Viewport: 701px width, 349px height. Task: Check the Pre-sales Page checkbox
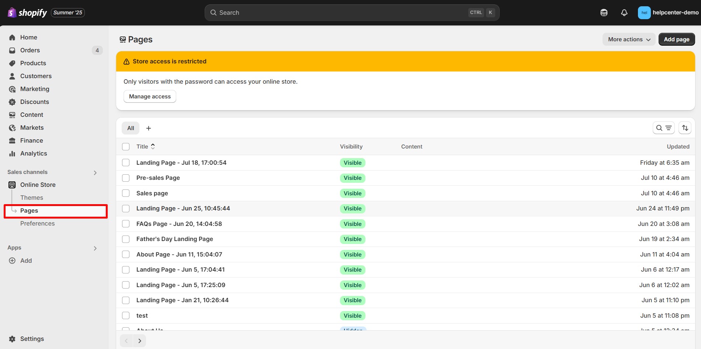(x=126, y=178)
